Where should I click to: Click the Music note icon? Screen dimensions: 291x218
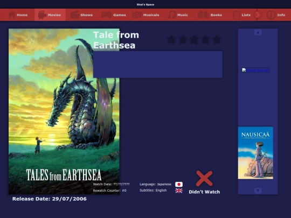[171, 15]
